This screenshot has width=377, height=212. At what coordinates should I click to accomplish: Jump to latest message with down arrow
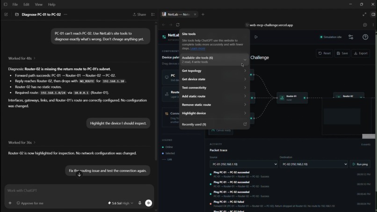pyautogui.click(x=79, y=175)
